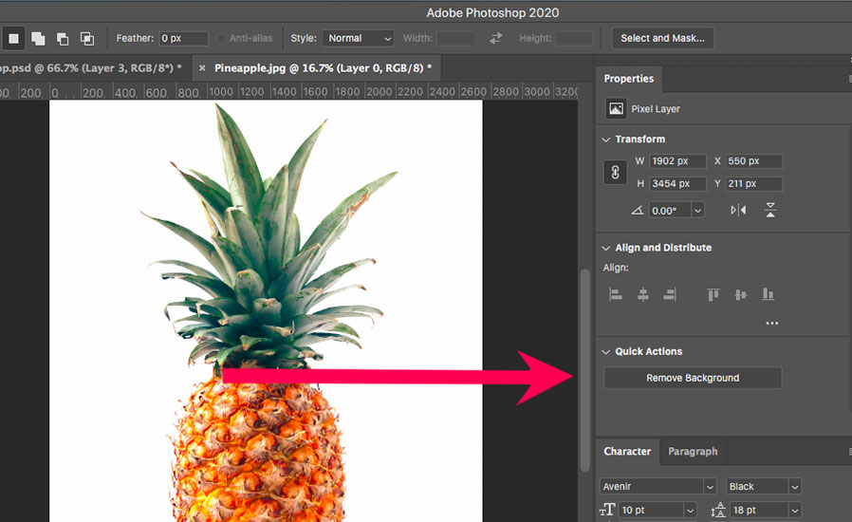Flip the layer horizontally
This screenshot has width=852, height=522.
738,210
